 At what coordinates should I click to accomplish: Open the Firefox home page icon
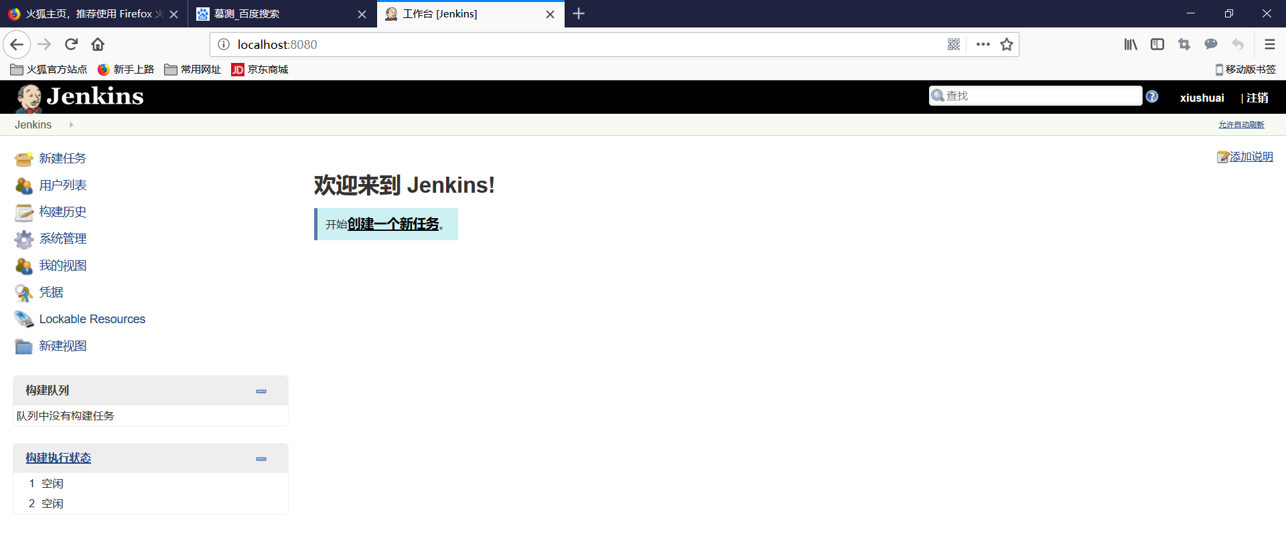[x=98, y=44]
